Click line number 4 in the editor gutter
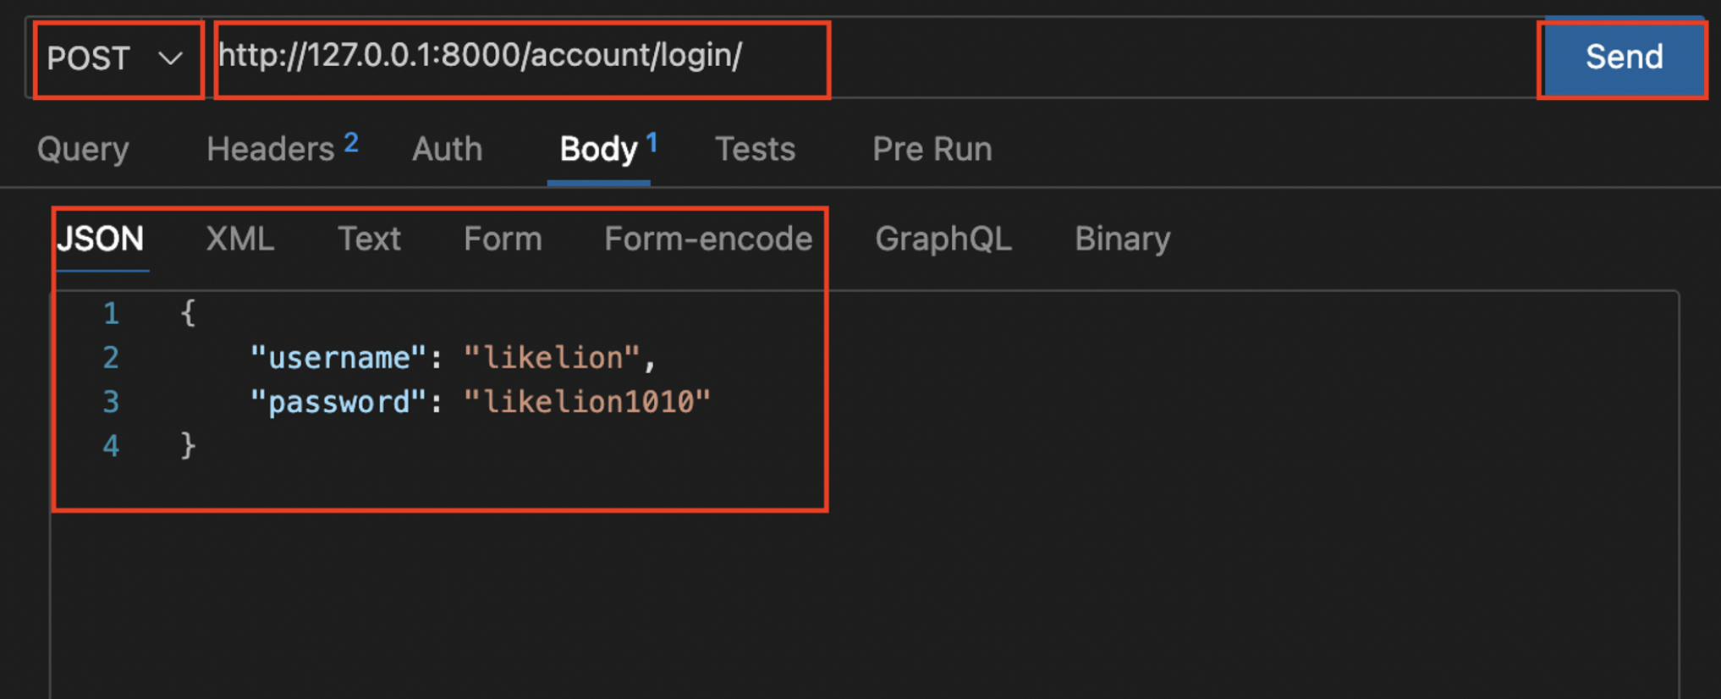Screen dimensions: 1721x699 pos(111,446)
